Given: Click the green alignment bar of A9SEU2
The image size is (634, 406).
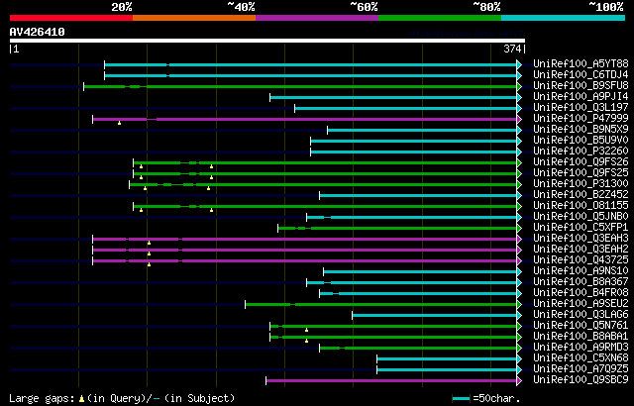Looking at the screenshot, I should (380, 305).
